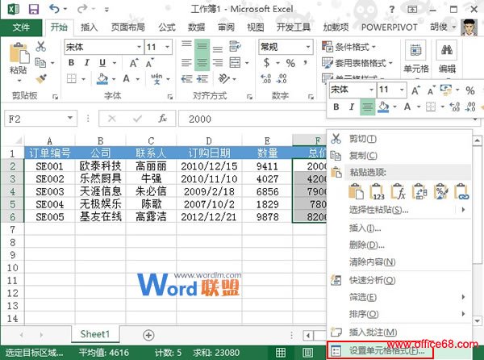This screenshot has width=484, height=360.
Task: Click Decrease Indent icon in ribbon
Action: coord(186,79)
